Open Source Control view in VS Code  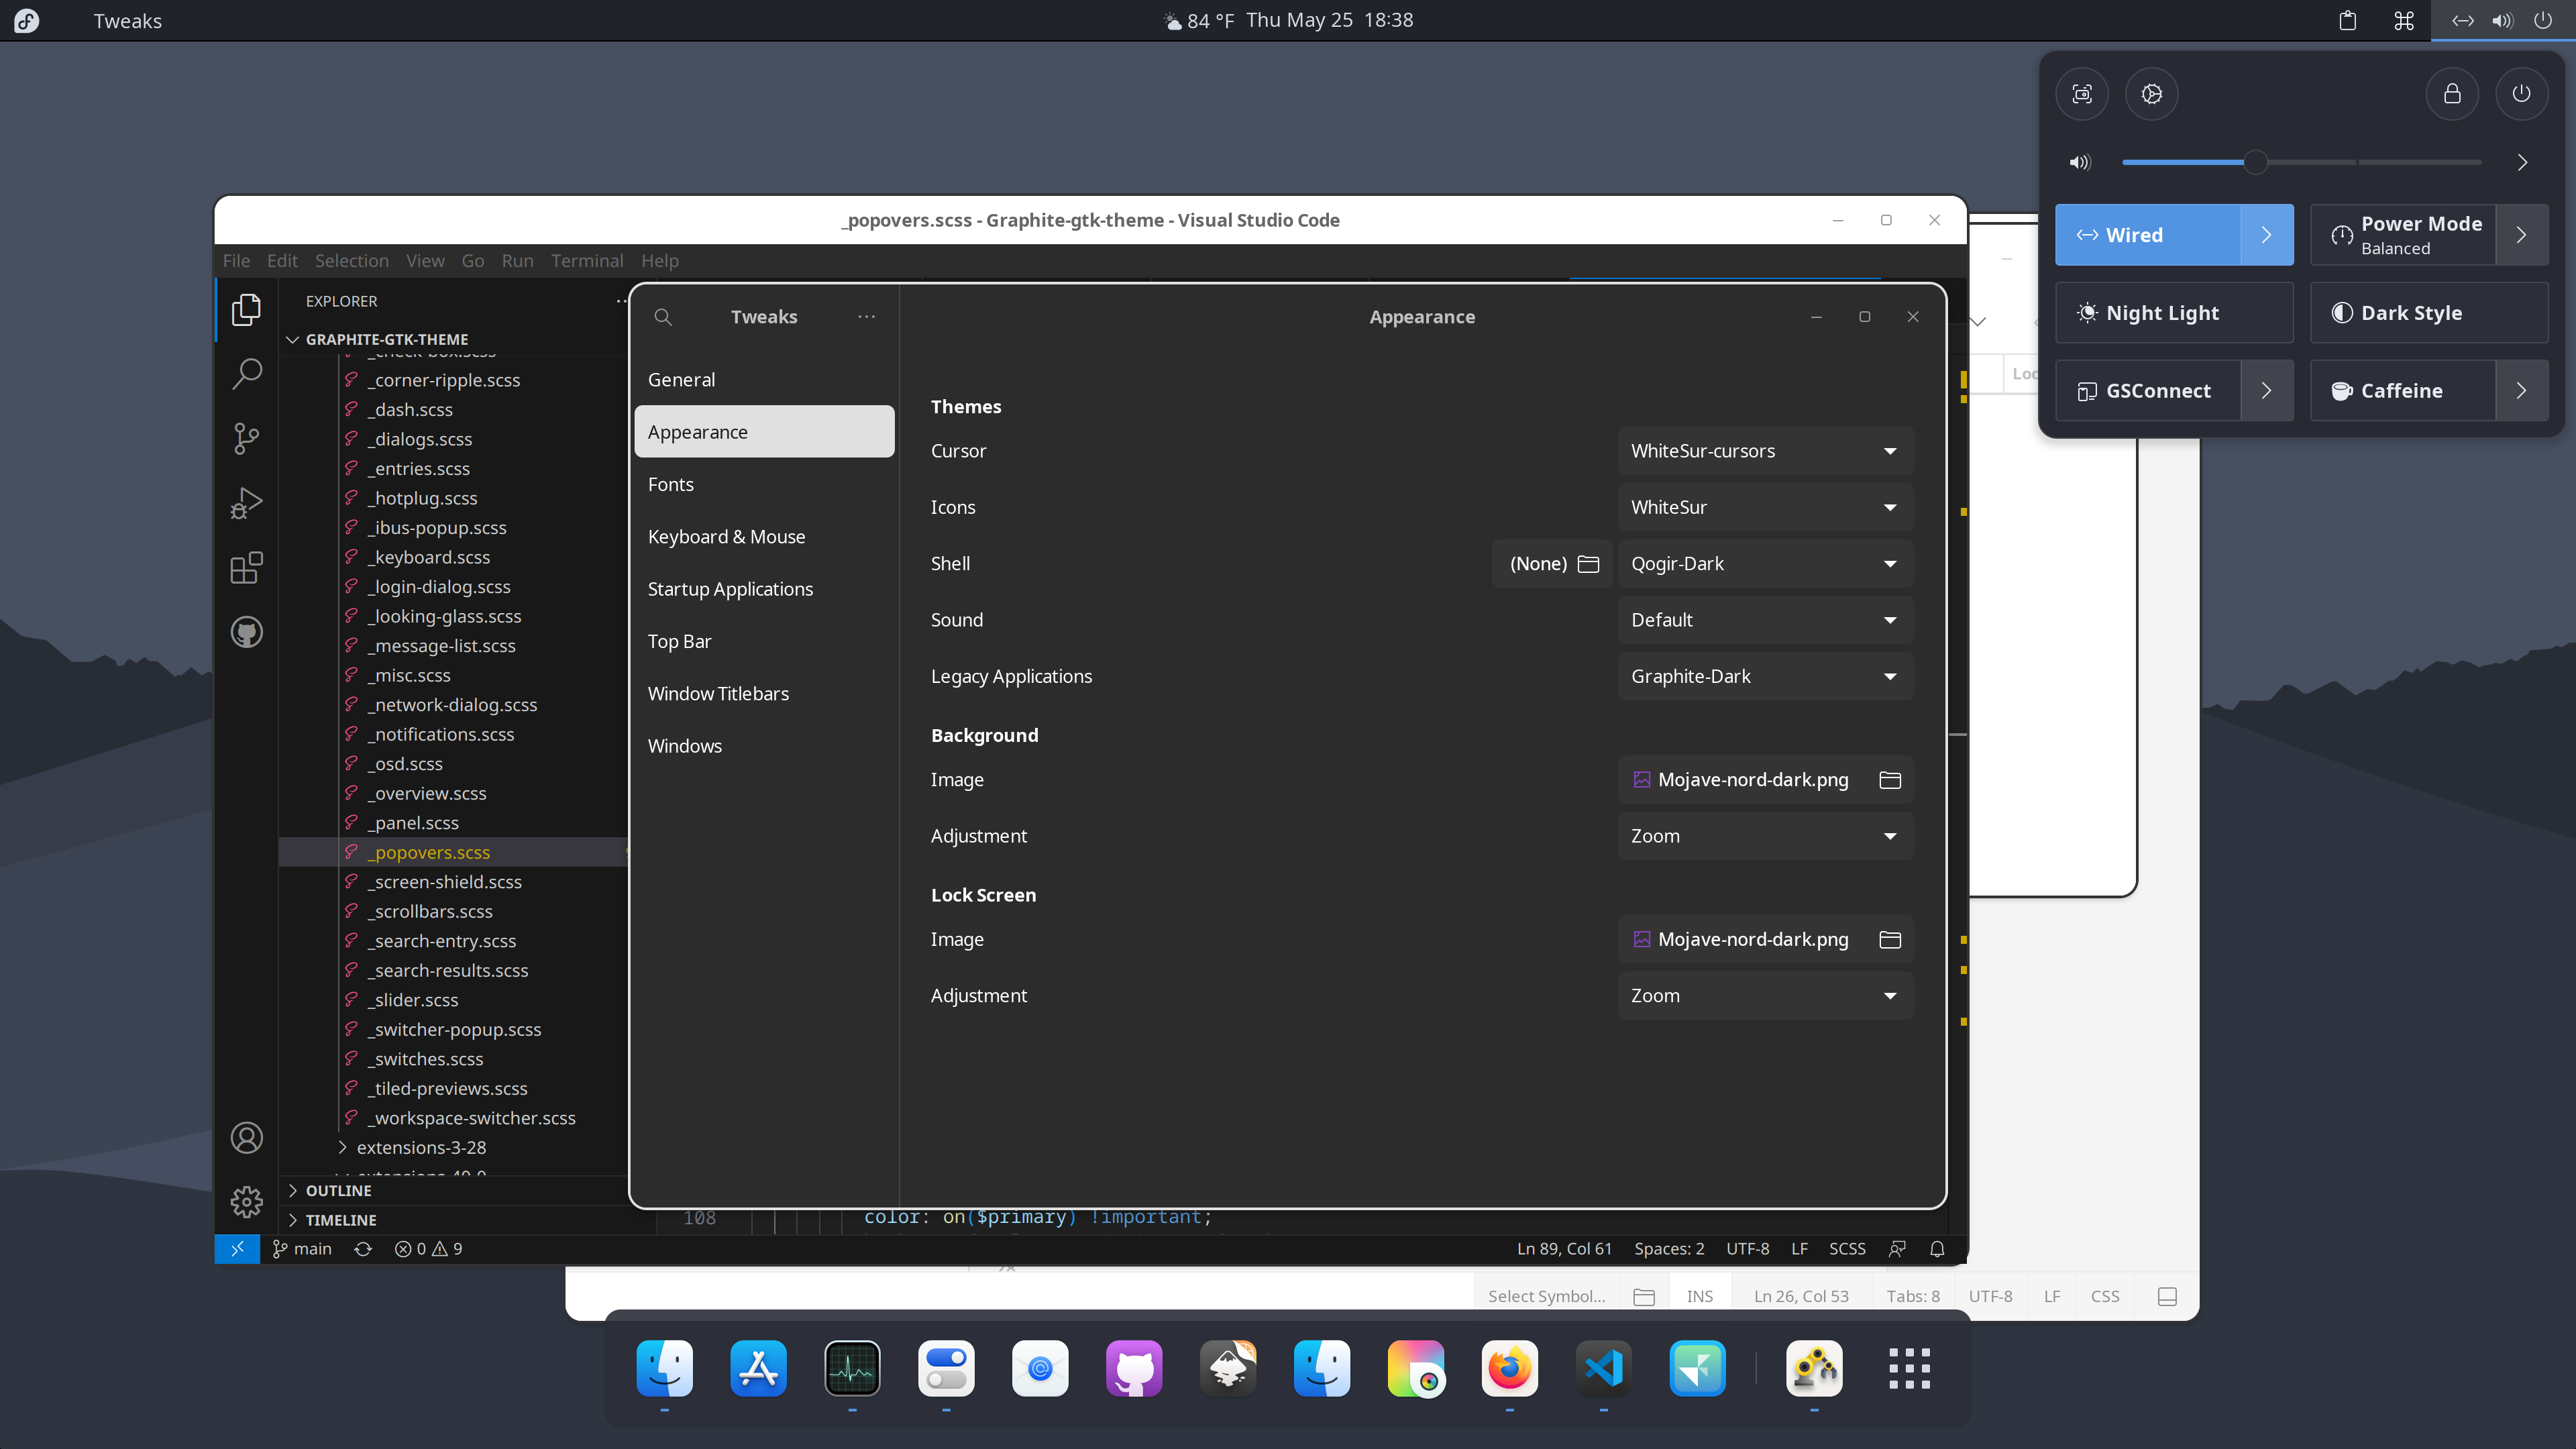coord(246,438)
